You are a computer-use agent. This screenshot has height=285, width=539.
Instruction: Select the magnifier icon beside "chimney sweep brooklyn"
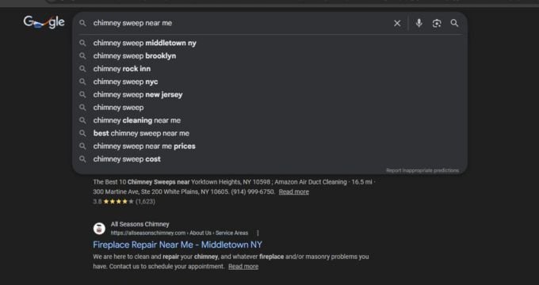[x=82, y=56]
